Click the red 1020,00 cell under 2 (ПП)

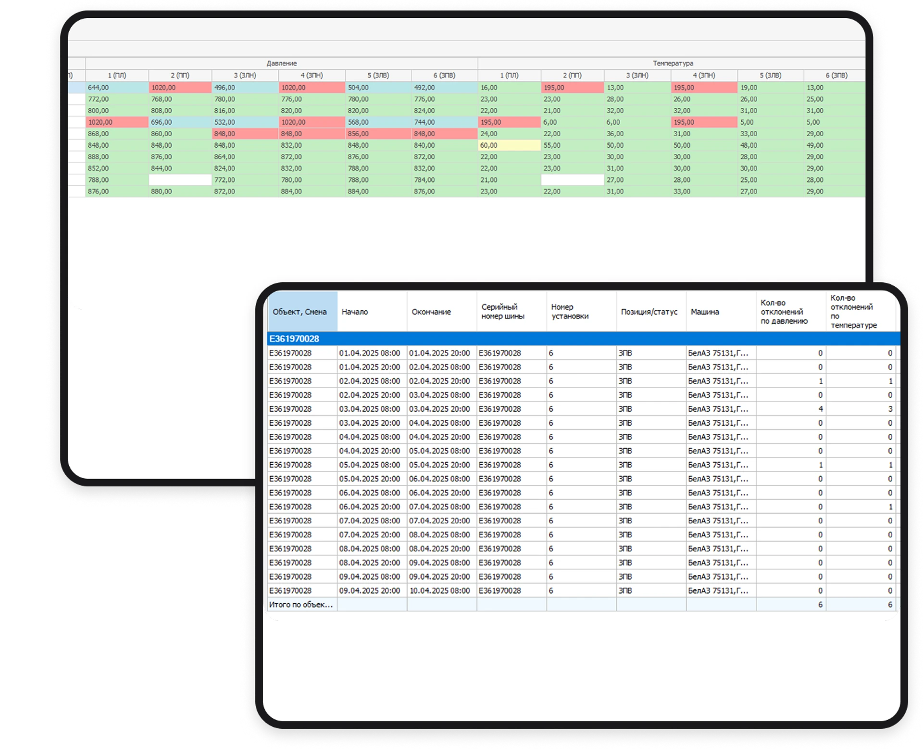click(x=180, y=88)
